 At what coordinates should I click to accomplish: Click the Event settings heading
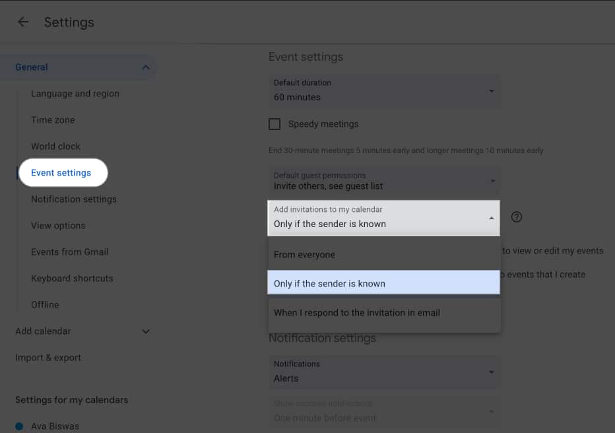(306, 57)
